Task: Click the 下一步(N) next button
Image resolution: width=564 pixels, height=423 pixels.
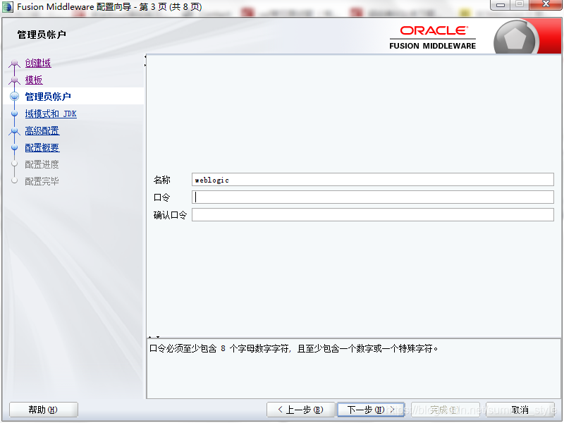Action: (x=371, y=410)
